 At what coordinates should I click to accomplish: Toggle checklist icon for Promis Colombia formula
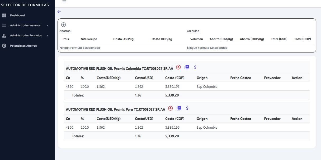187,67
